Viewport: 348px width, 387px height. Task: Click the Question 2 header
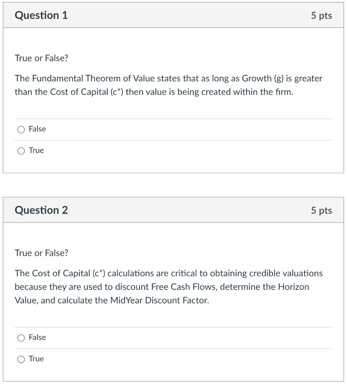(x=41, y=210)
